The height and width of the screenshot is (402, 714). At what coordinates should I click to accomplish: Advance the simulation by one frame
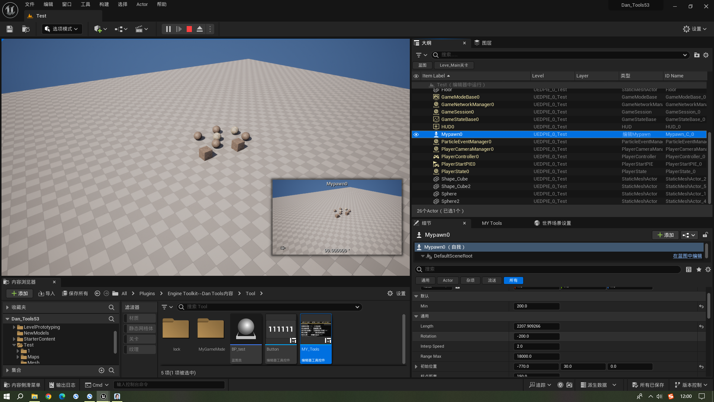point(179,29)
